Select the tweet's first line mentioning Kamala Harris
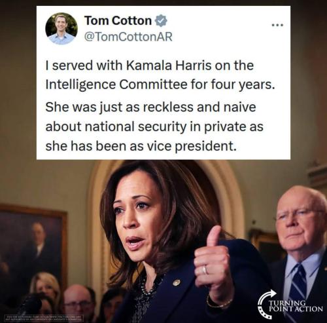This screenshot has width=327, height=323. point(150,66)
